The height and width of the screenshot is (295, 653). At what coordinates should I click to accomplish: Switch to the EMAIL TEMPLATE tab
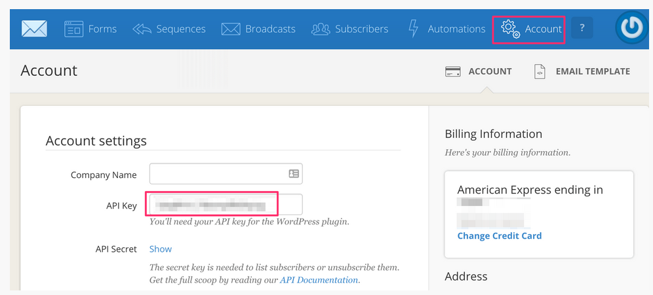(592, 71)
